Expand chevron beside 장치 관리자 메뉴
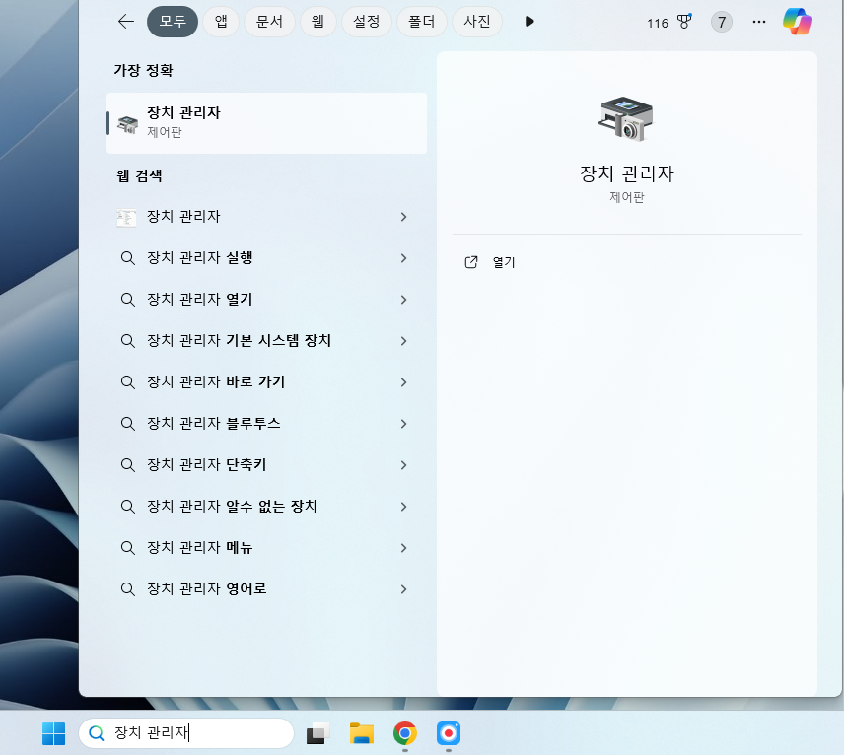 pyautogui.click(x=403, y=548)
